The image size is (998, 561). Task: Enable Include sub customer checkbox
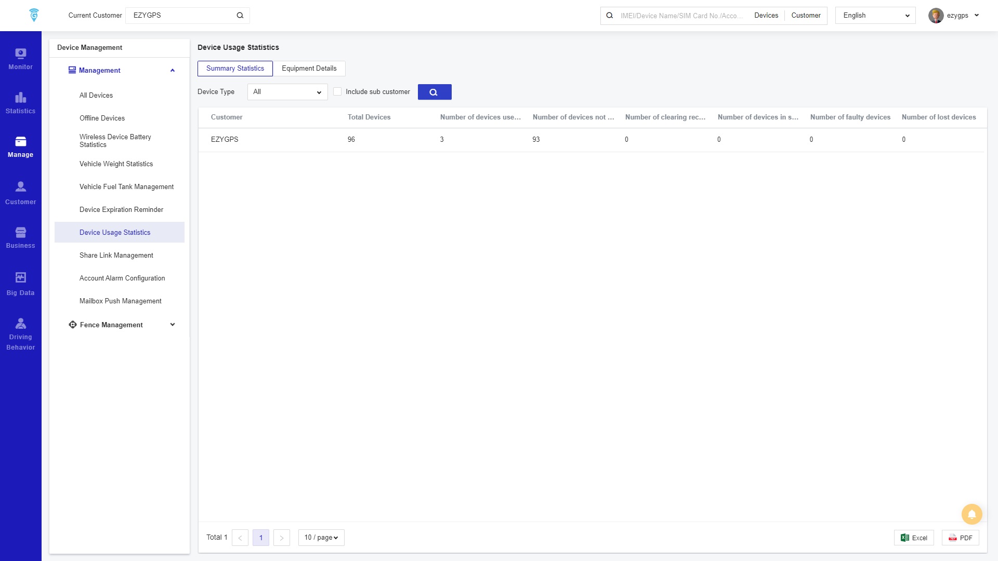[x=337, y=91]
